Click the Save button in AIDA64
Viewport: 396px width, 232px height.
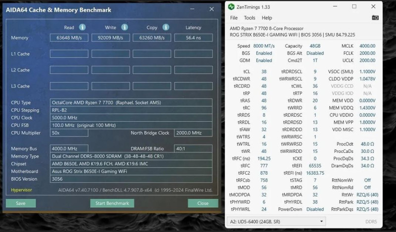[21, 203]
